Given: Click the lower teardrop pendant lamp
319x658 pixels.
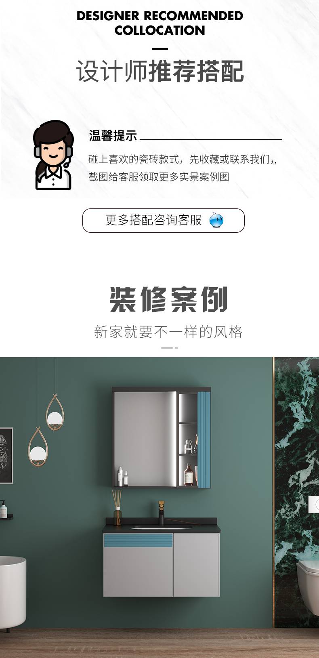Looking at the screenshot, I should click(x=38, y=447).
